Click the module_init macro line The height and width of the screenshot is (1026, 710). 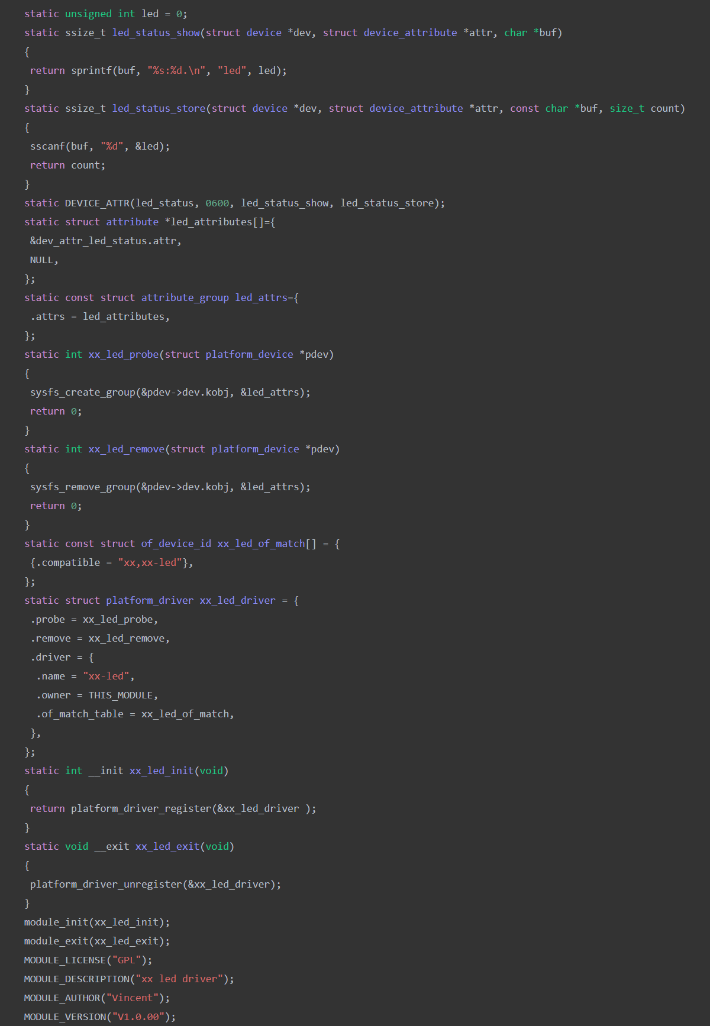96,922
